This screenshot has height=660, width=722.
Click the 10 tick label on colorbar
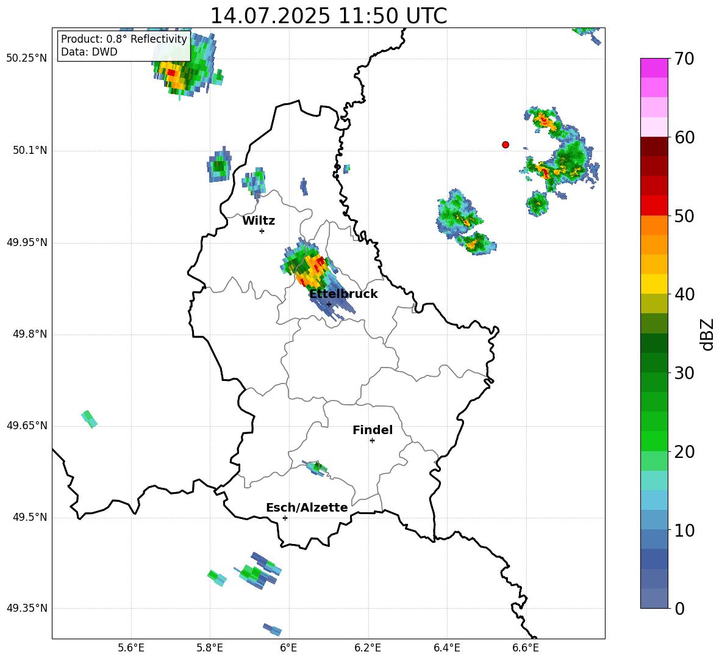[684, 530]
